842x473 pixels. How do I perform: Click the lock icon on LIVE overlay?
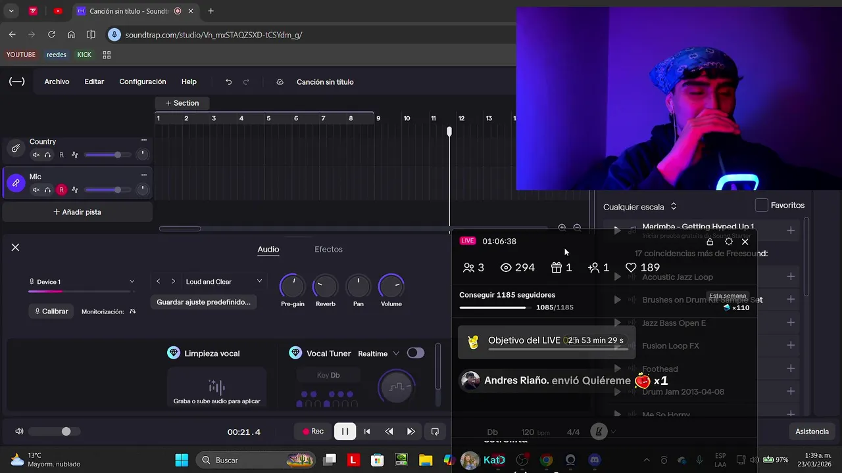click(x=710, y=242)
